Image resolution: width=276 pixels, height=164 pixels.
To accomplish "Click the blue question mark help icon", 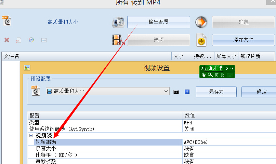I will point(187,92).
